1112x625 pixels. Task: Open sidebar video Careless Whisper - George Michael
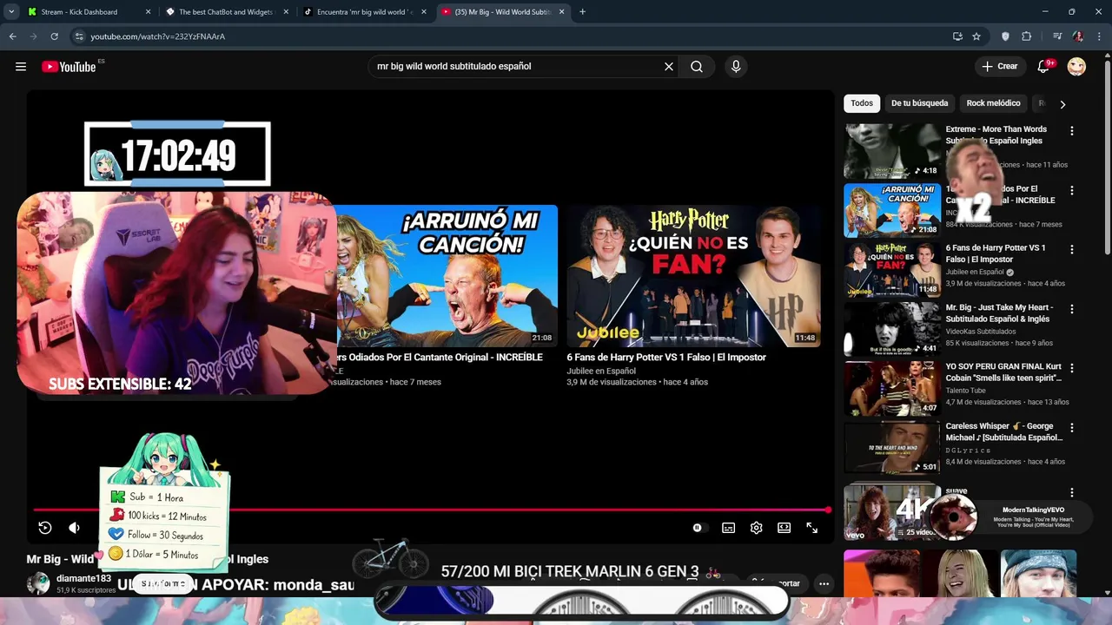tap(1004, 431)
